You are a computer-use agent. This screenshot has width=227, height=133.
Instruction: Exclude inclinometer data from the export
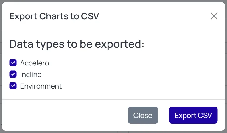(13, 74)
